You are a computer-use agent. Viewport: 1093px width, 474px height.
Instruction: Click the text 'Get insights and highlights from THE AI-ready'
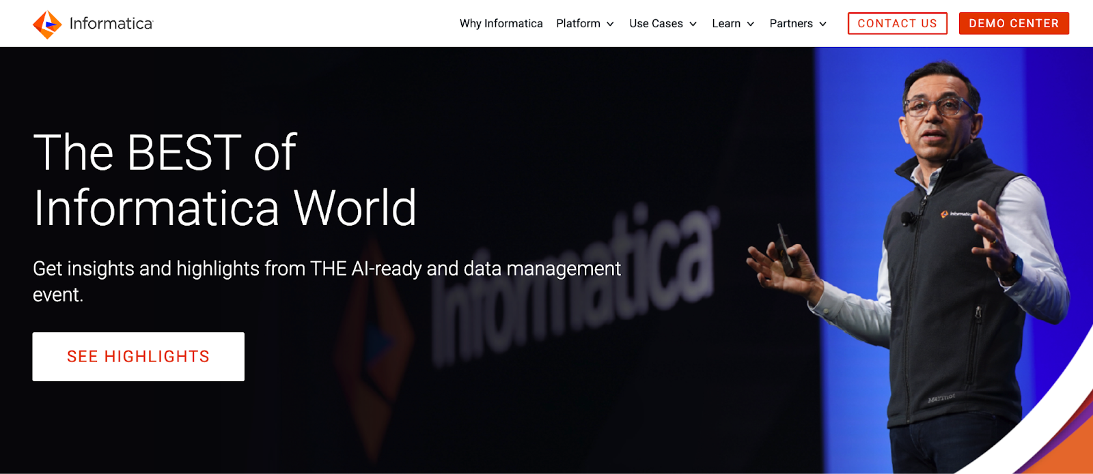pos(227,269)
